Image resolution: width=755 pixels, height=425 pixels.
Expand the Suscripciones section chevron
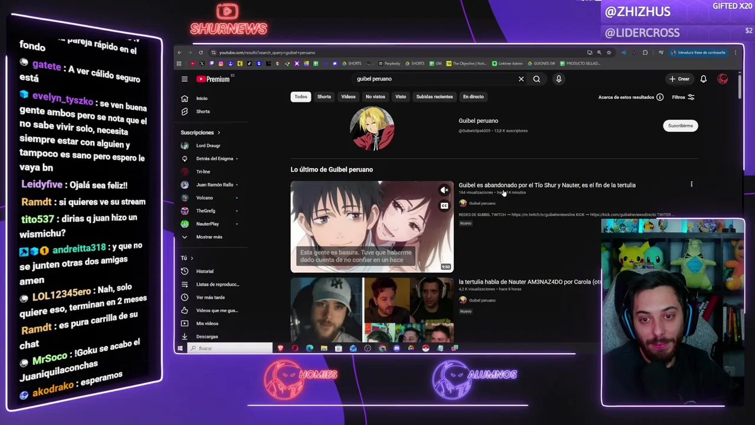coord(219,133)
